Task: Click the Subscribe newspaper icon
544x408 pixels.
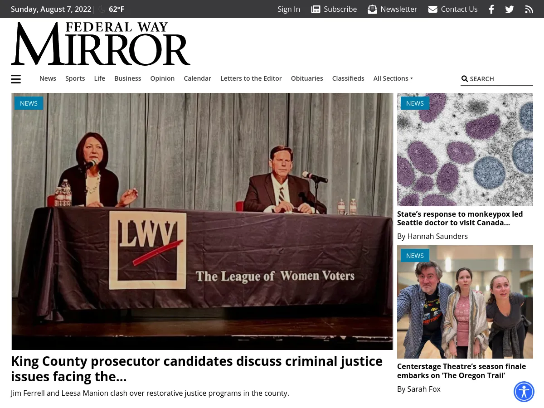Action: 316,9
